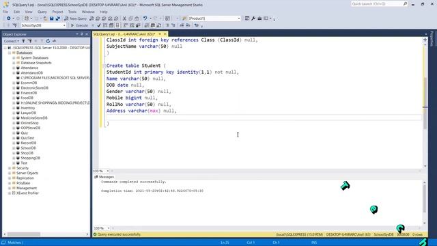Toggle IntelliSense Enabled in the query toolbar
The width and height of the screenshot is (437, 246).
coord(117,25)
